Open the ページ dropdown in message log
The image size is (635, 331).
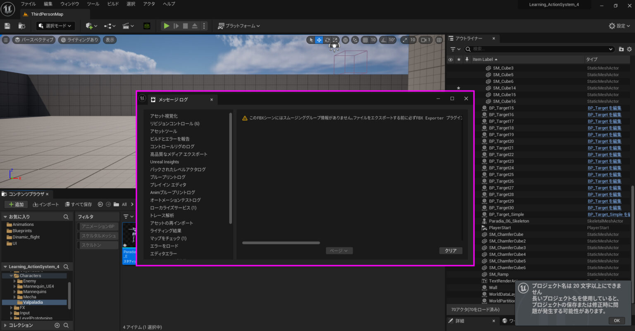(x=339, y=250)
